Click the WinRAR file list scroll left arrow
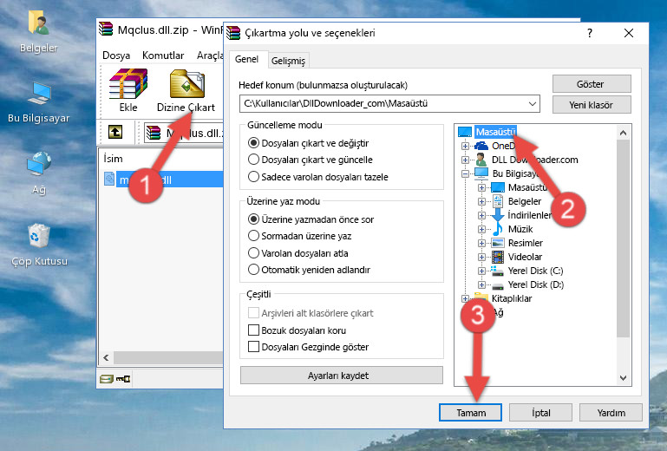 coord(106,358)
